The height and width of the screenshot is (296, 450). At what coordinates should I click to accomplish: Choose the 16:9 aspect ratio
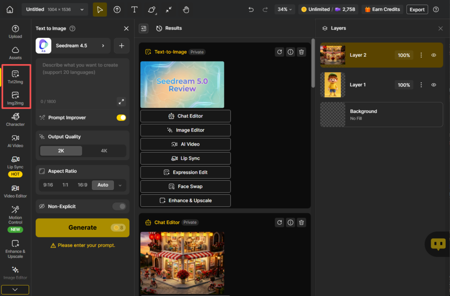[x=82, y=185]
